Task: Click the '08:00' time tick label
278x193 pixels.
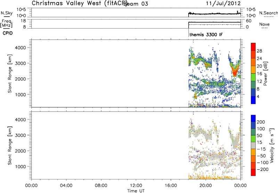Action: pyautogui.click(x=101, y=186)
